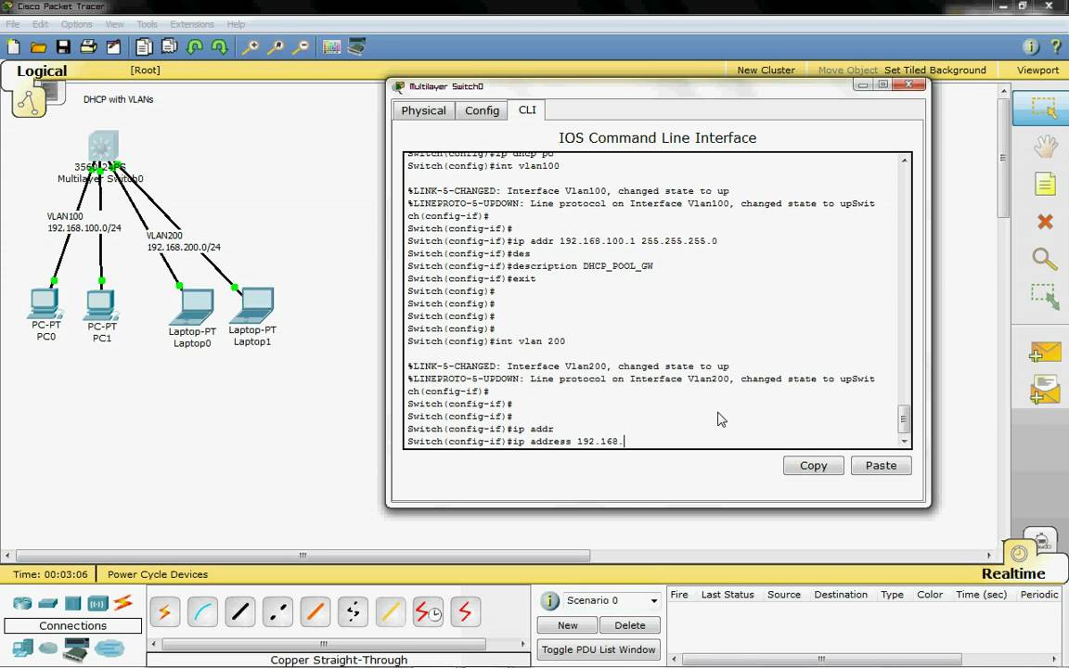Open help with the question mark icon
1069x668 pixels.
pos(1056,46)
